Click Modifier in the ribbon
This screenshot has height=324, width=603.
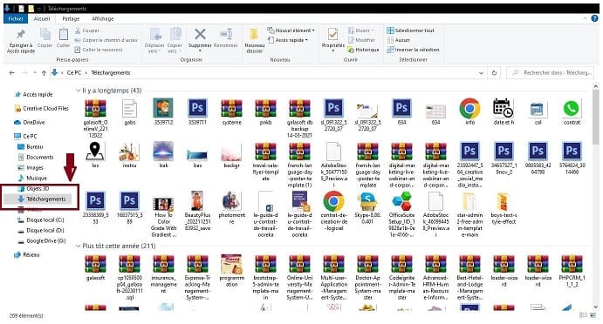(361, 40)
